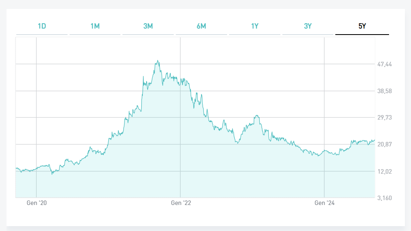411x231 pixels.
Task: Select the Gen '22 date label
Action: (180, 203)
